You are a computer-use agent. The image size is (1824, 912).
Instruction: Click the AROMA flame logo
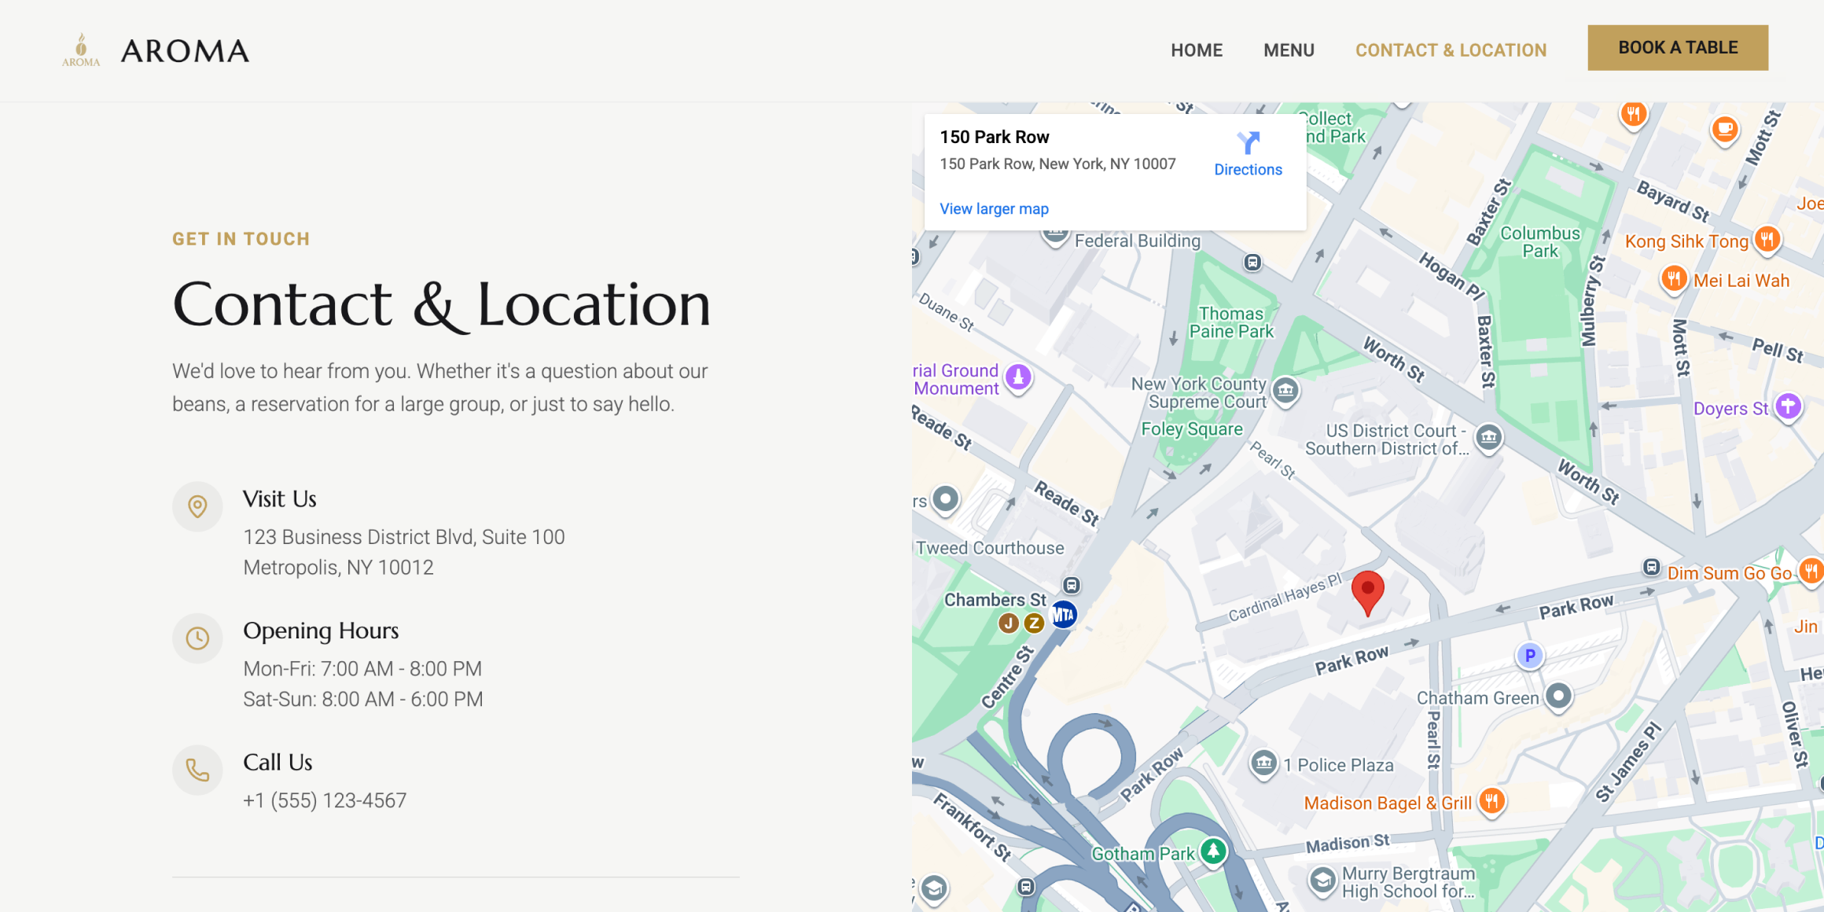pos(79,49)
